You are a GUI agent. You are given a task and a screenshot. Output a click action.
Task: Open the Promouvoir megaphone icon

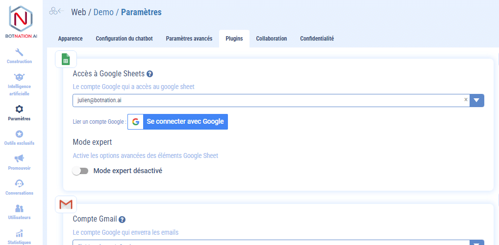(20, 158)
